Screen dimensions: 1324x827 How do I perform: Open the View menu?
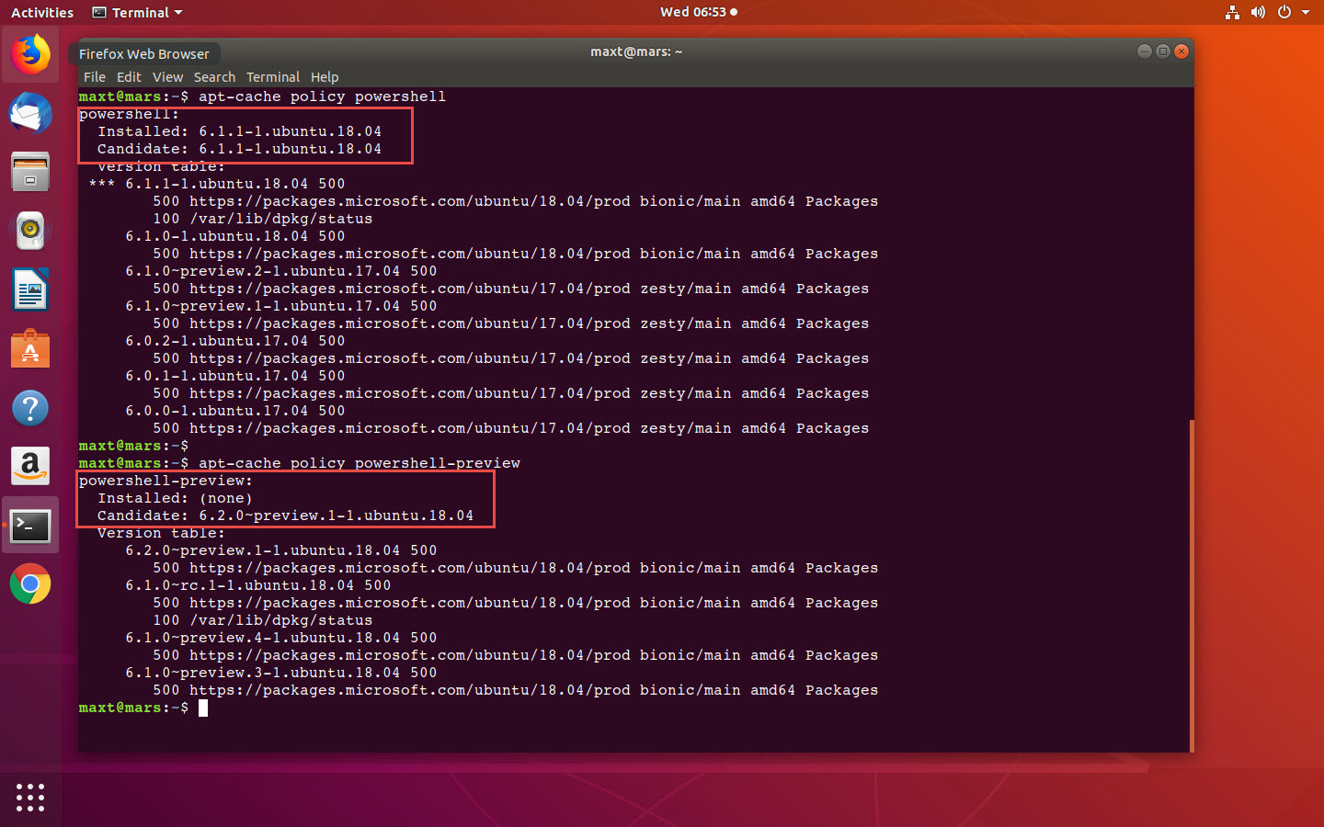tap(167, 77)
